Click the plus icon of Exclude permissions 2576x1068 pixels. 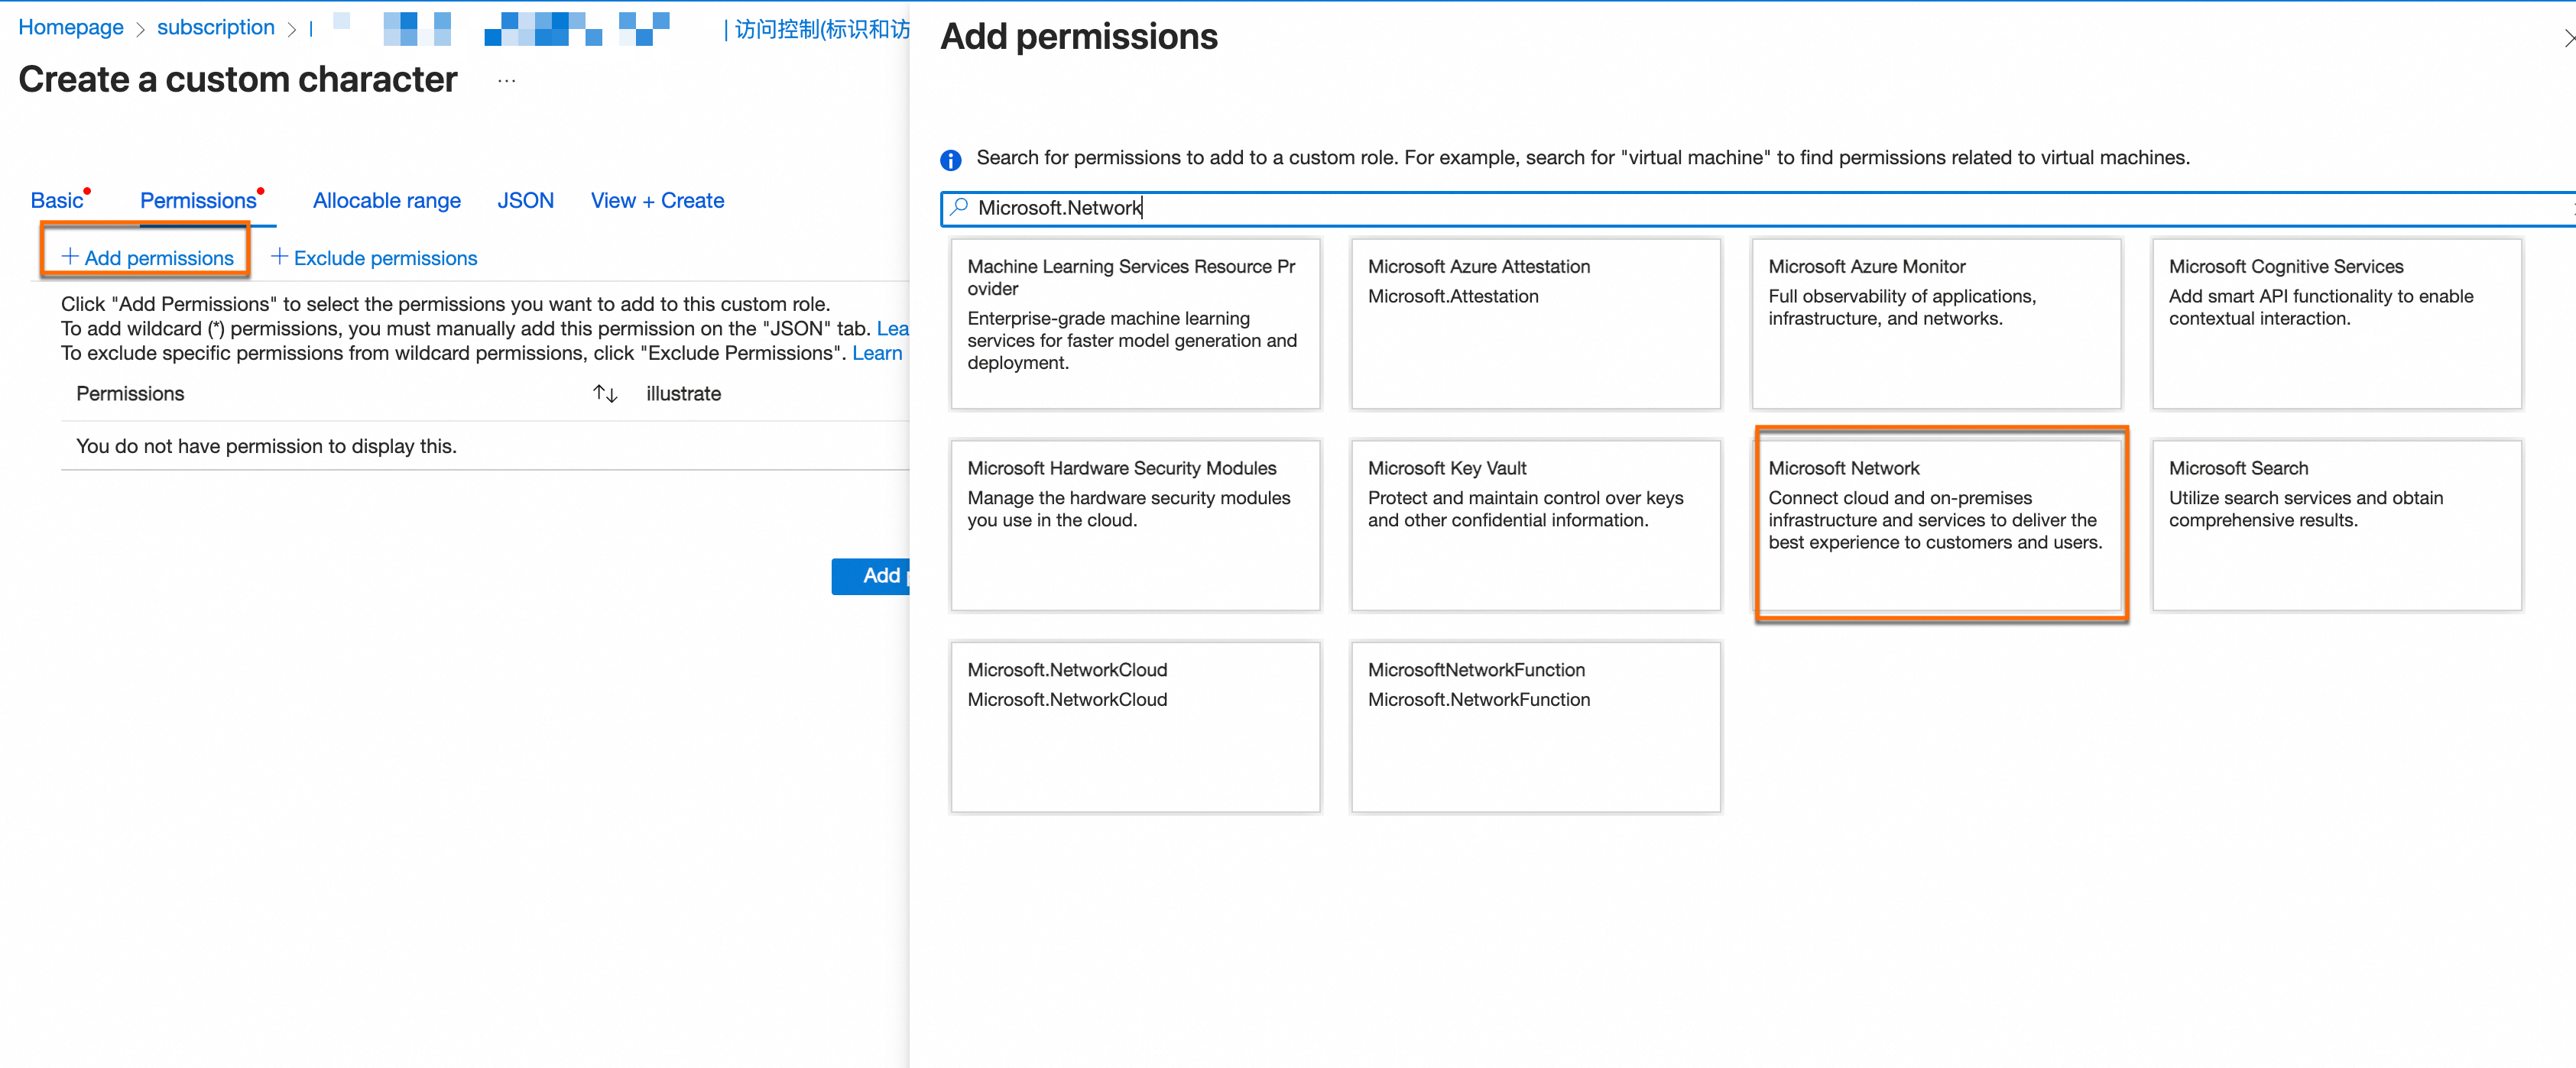[x=280, y=257]
